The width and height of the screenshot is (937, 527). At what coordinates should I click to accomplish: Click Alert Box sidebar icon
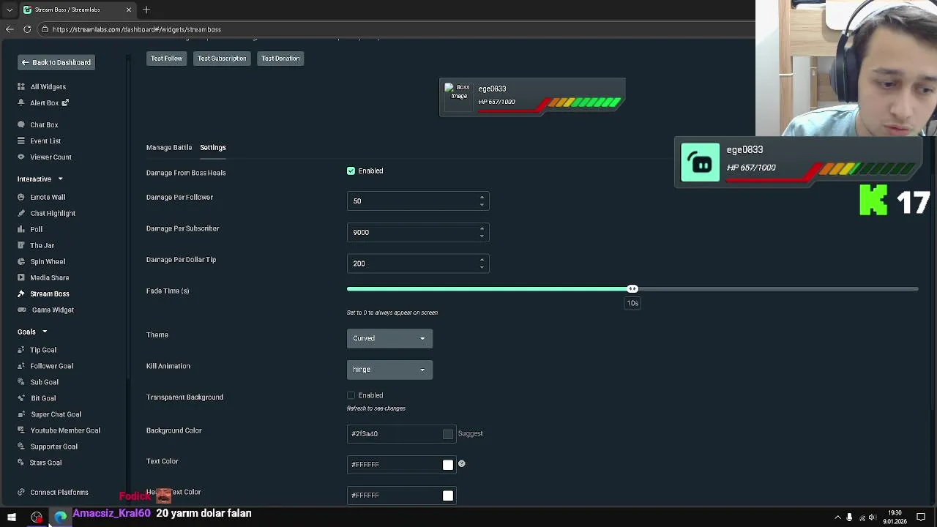(21, 102)
